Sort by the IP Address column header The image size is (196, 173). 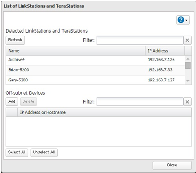pos(165,51)
